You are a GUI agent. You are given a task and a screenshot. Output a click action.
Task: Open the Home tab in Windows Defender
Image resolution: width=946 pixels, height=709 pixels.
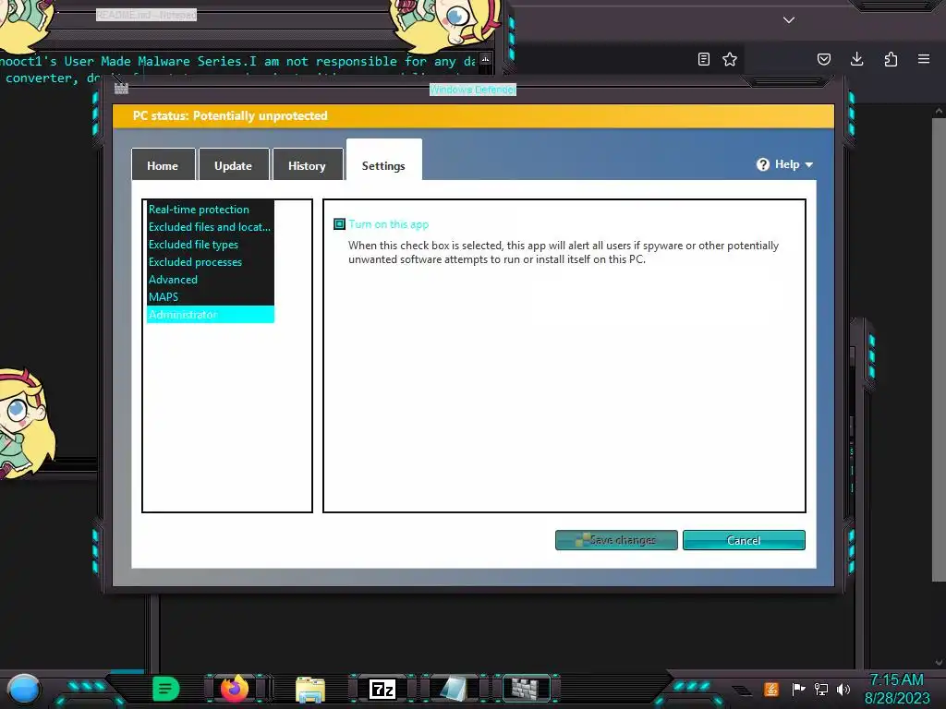tap(163, 164)
